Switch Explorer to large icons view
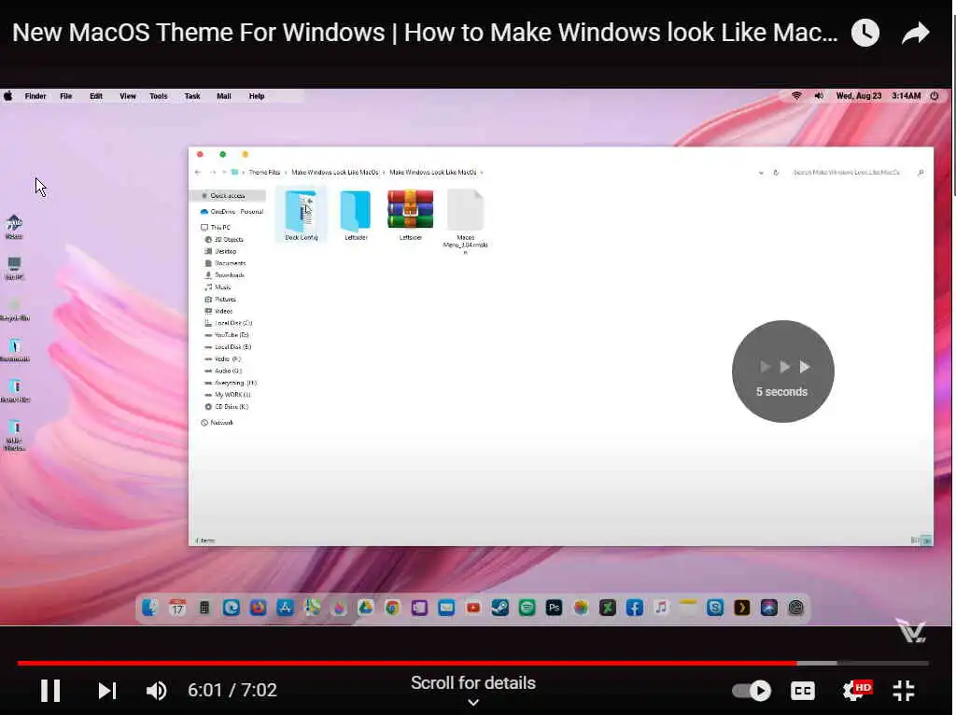This screenshot has width=956, height=715. [x=927, y=540]
